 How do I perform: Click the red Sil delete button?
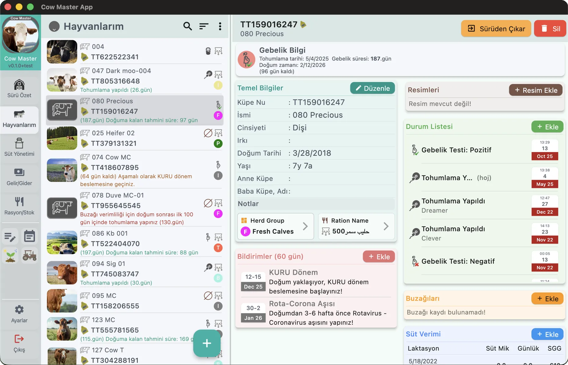pyautogui.click(x=550, y=29)
